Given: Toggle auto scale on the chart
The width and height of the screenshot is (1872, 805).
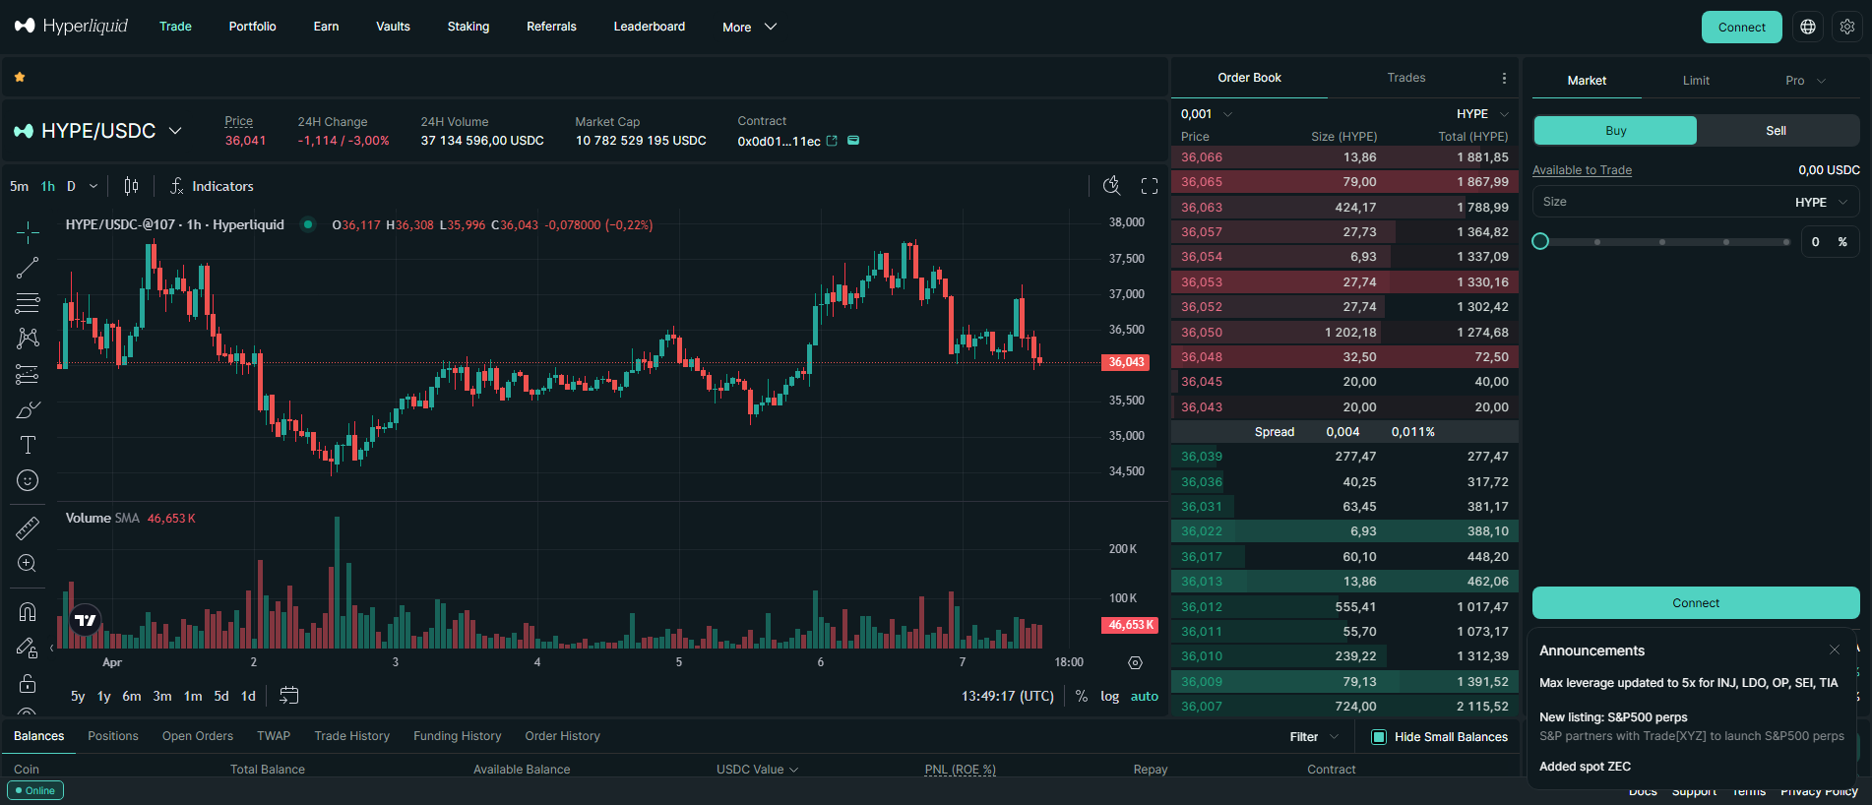Looking at the screenshot, I should 1145,696.
